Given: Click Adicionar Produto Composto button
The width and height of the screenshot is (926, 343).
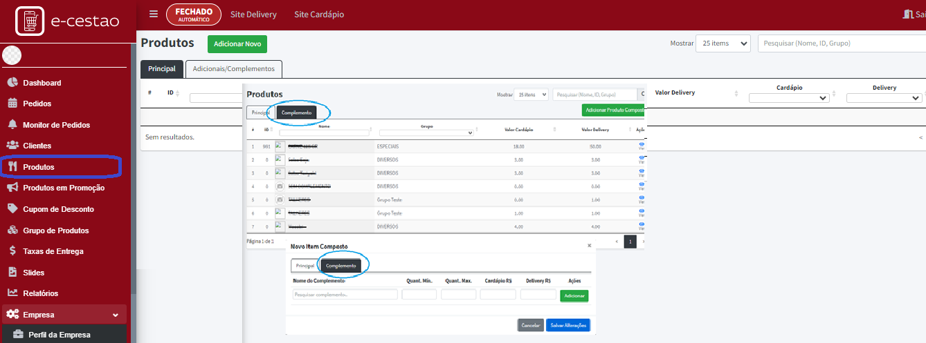Looking at the screenshot, I should tap(613, 110).
